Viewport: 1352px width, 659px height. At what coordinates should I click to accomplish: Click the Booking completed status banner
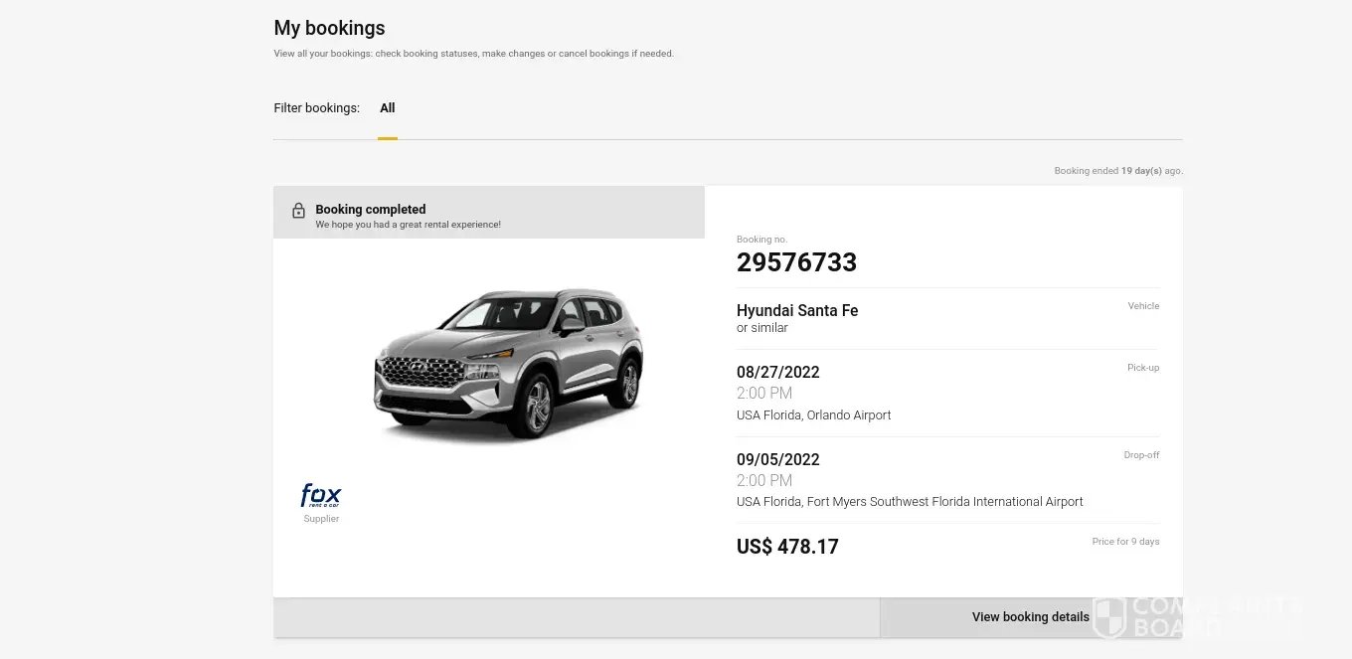pyautogui.click(x=488, y=213)
